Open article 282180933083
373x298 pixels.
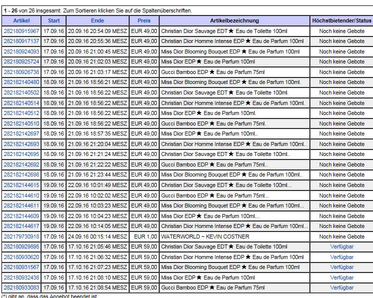tap(22, 287)
